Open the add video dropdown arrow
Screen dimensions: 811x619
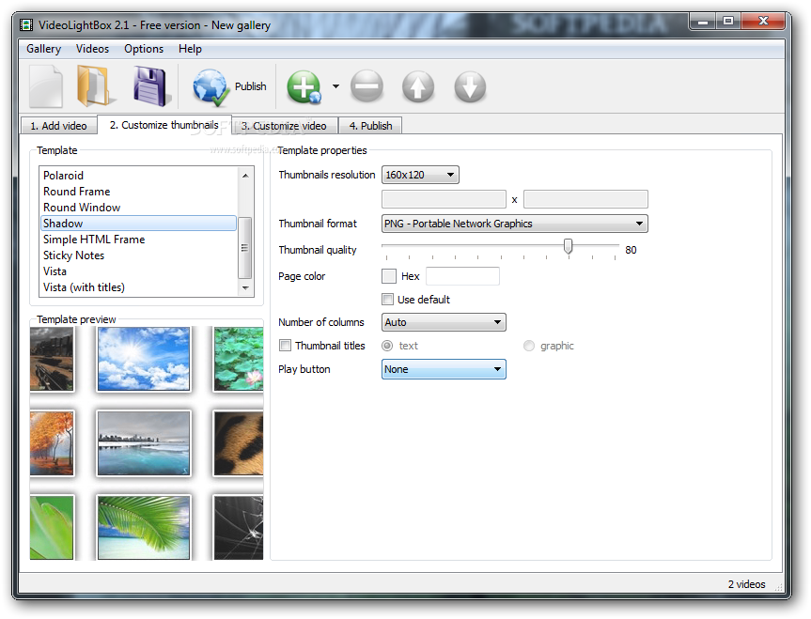[x=335, y=86]
